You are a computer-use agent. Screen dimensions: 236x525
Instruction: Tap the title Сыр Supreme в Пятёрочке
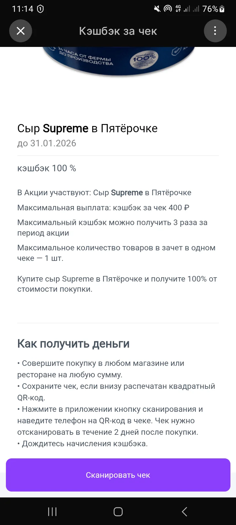[87, 128]
